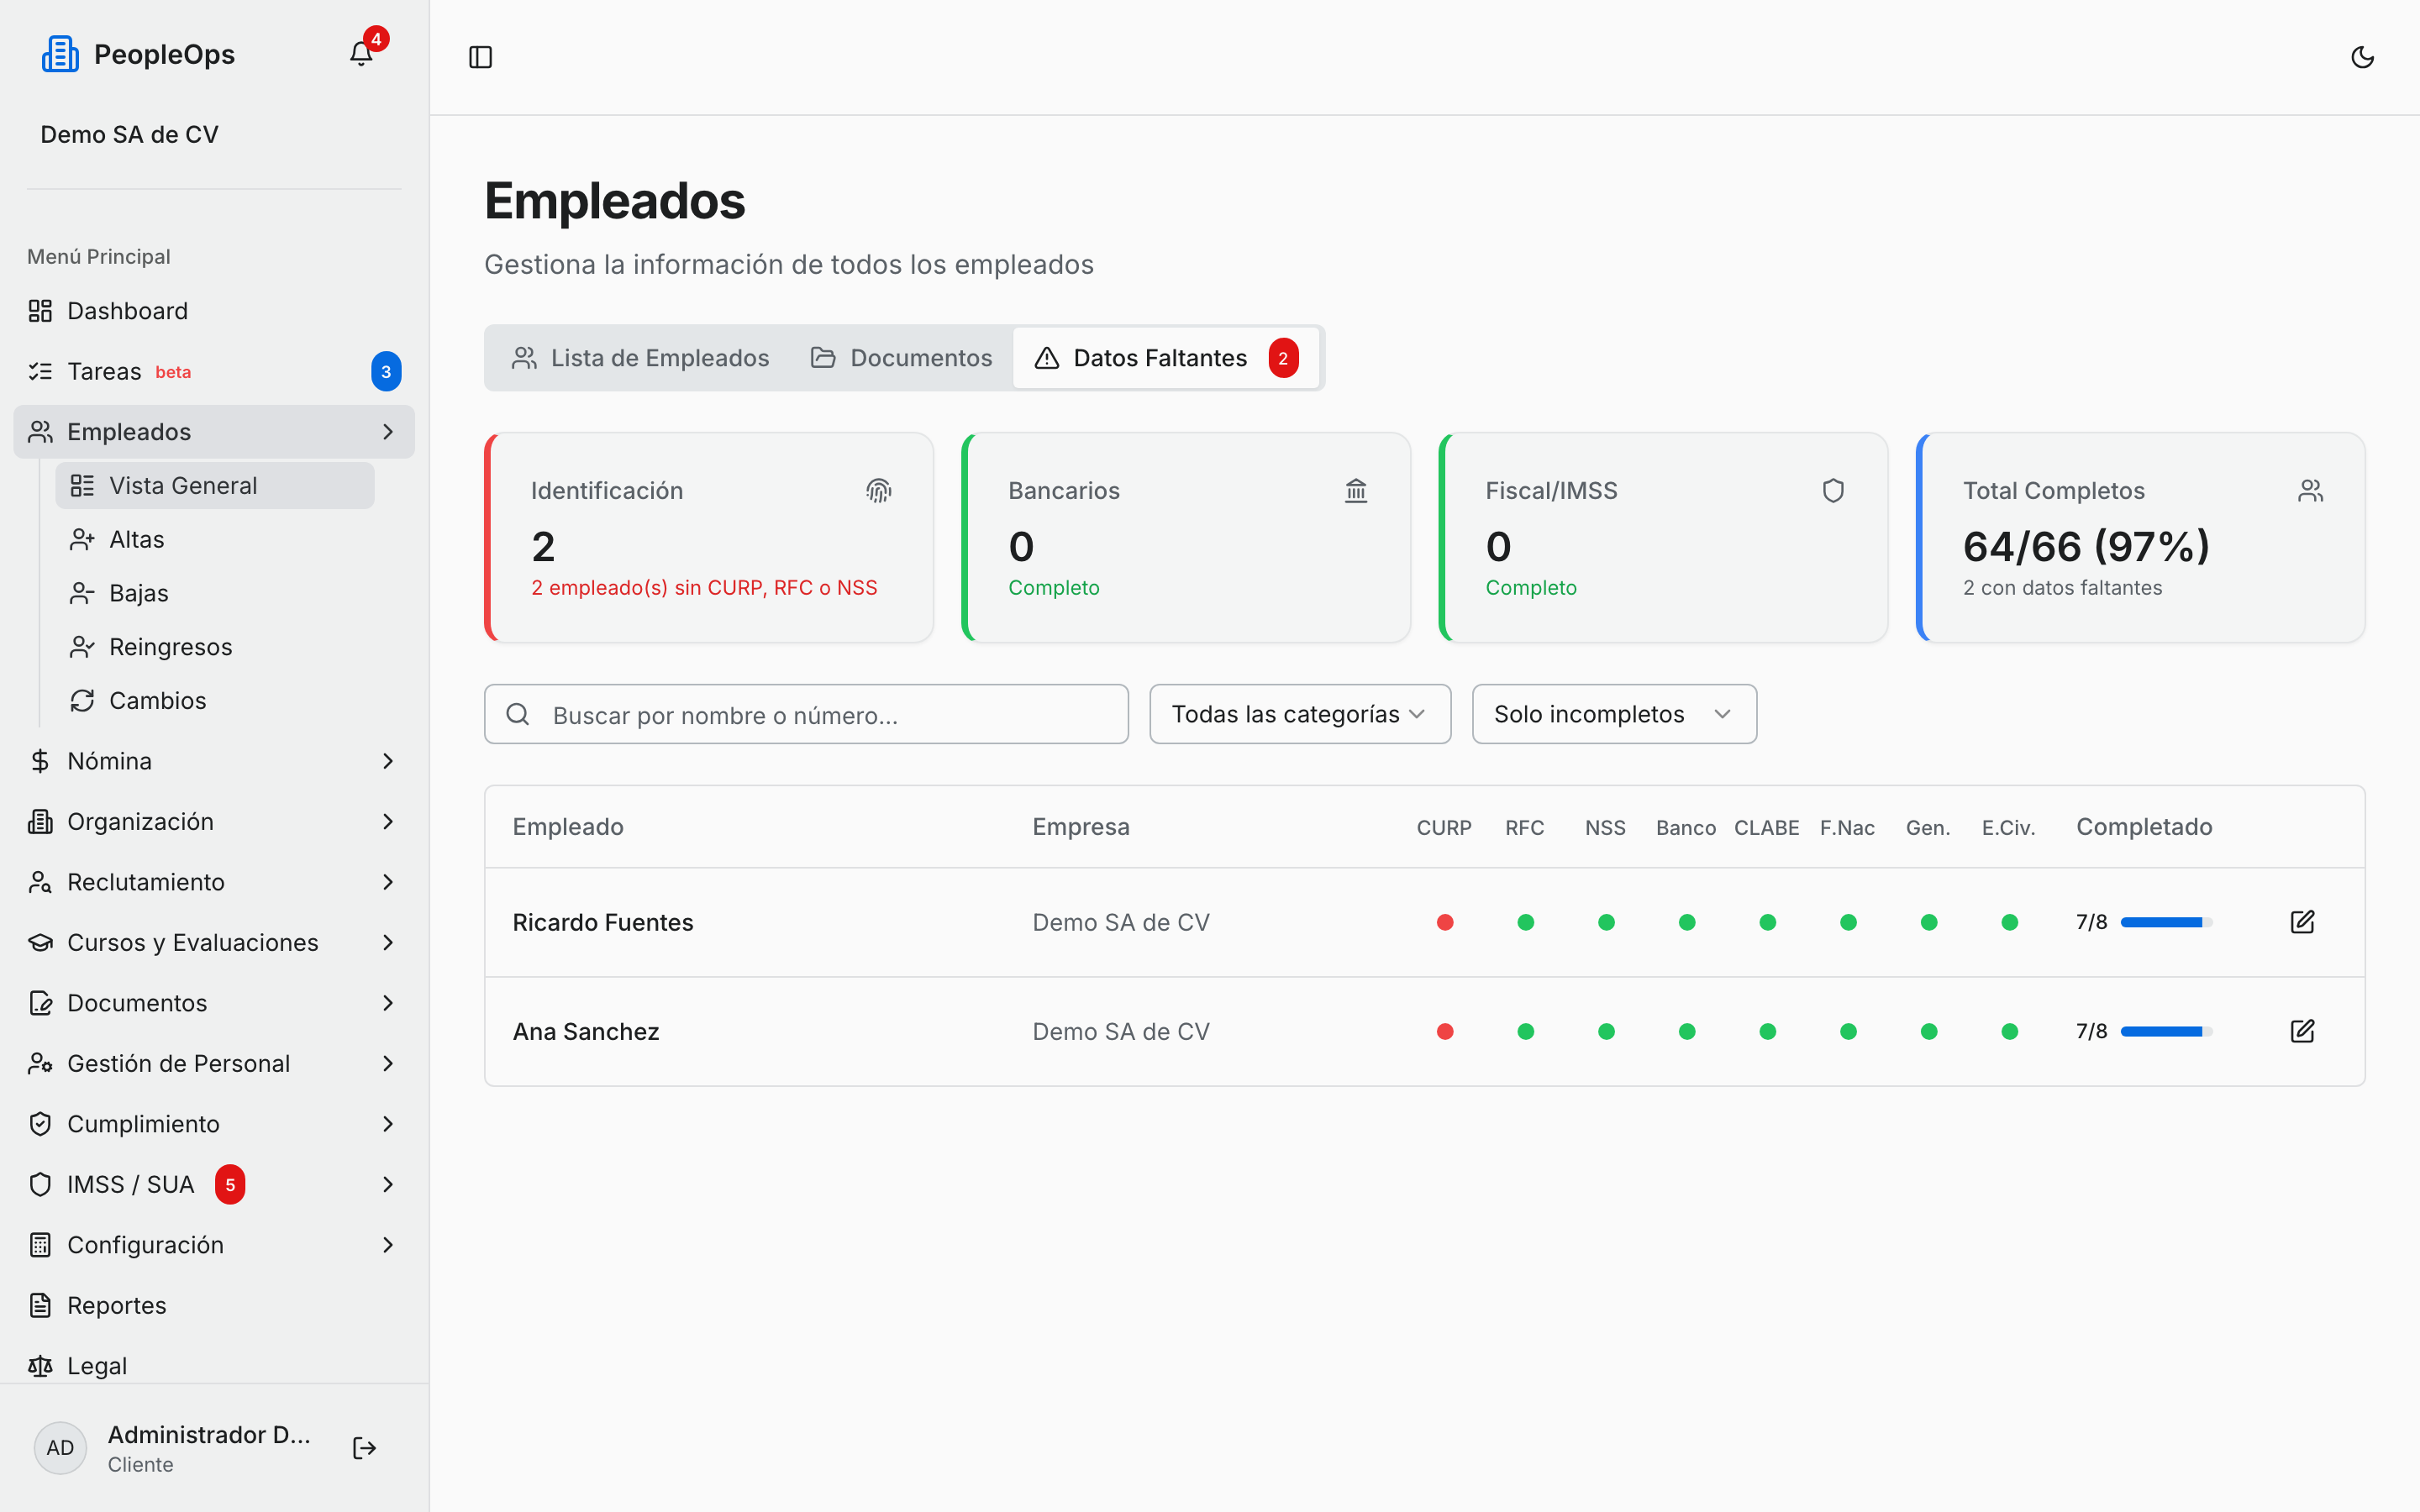Click the users icon on Total Completos card
This screenshot has height=1512, width=2420.
tap(2310, 491)
